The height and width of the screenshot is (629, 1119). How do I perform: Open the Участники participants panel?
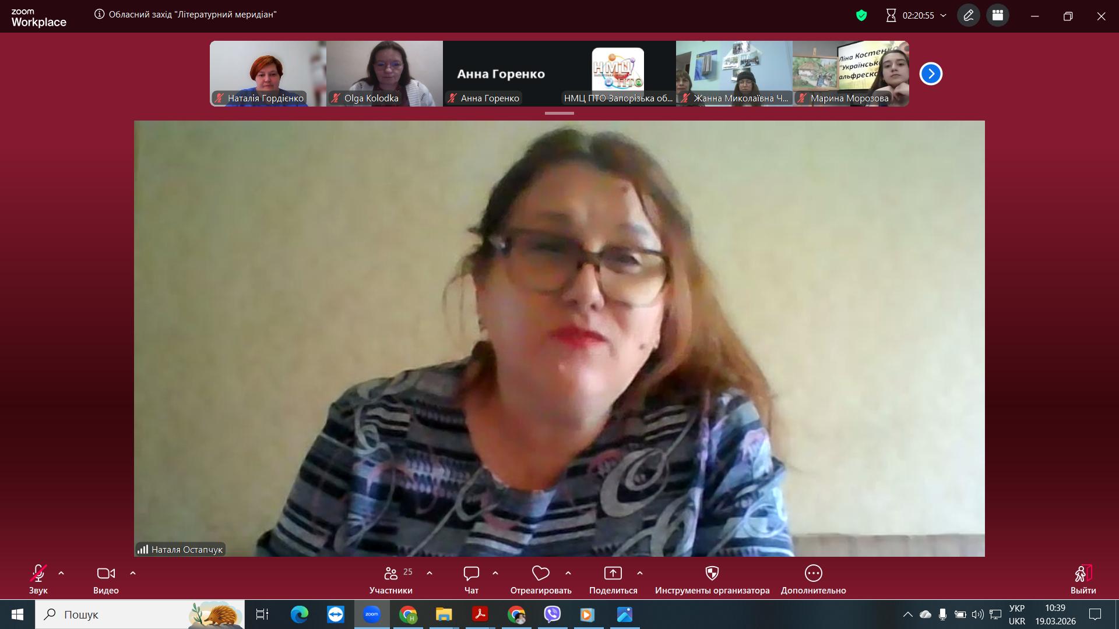coord(390,574)
